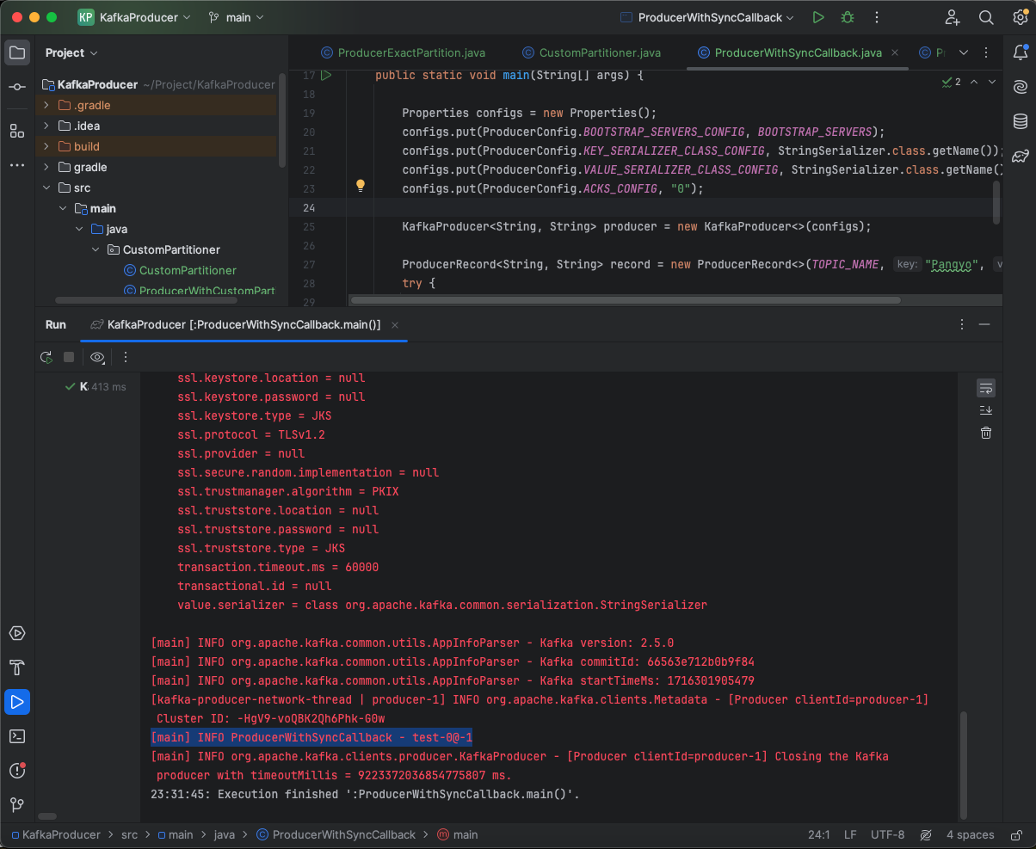
Task: Change 4 spaces indent setting
Action: 970,834
